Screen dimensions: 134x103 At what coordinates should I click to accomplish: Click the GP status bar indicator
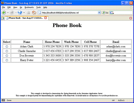click(113, 100)
